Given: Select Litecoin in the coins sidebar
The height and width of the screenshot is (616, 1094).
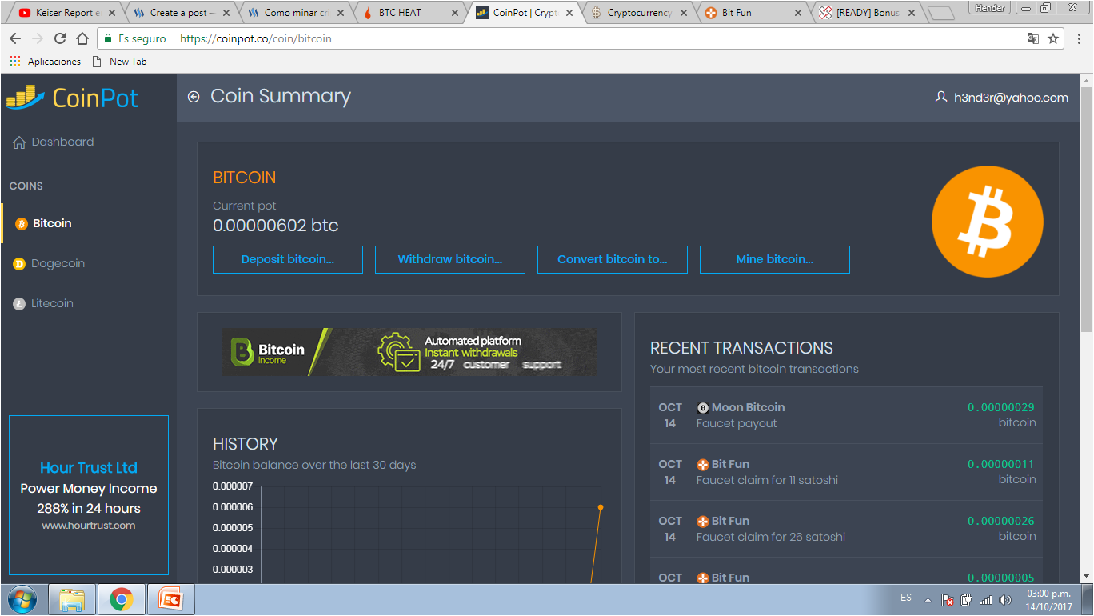Looking at the screenshot, I should [44, 303].
